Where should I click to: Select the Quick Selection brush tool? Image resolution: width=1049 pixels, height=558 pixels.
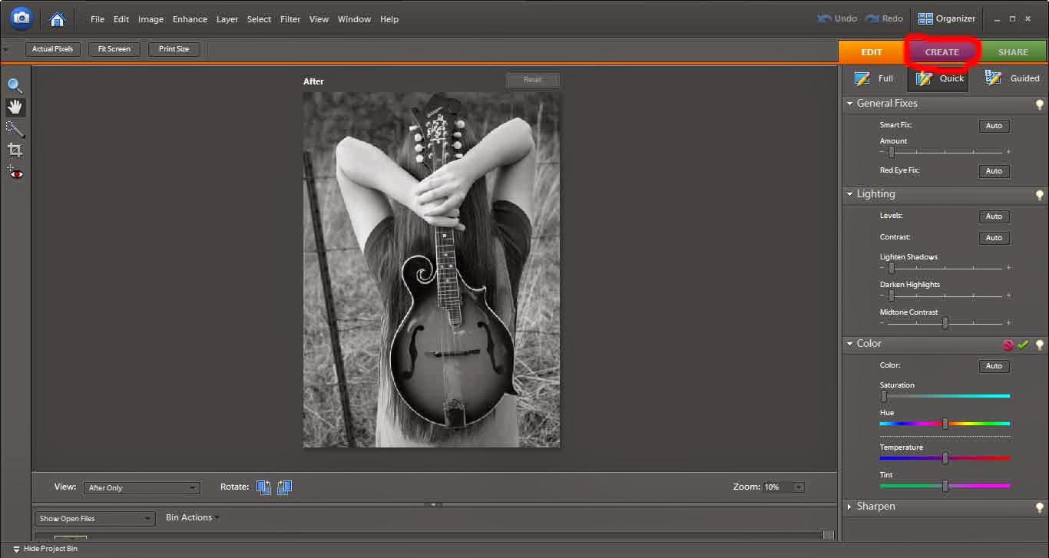tap(15, 128)
